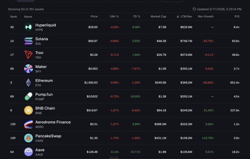Sort by the 24H % column header

click(x=115, y=17)
